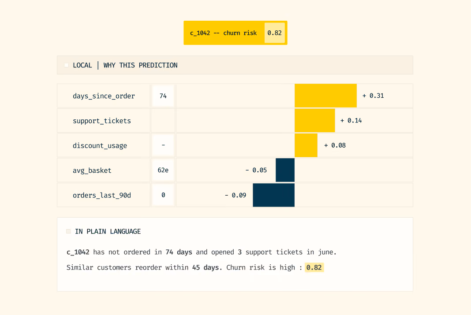Click the support_tickets feature label
471x315 pixels.
point(102,121)
